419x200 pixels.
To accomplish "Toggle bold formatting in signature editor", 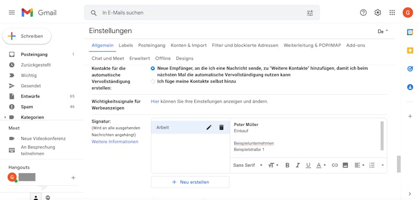I will (x=287, y=165).
